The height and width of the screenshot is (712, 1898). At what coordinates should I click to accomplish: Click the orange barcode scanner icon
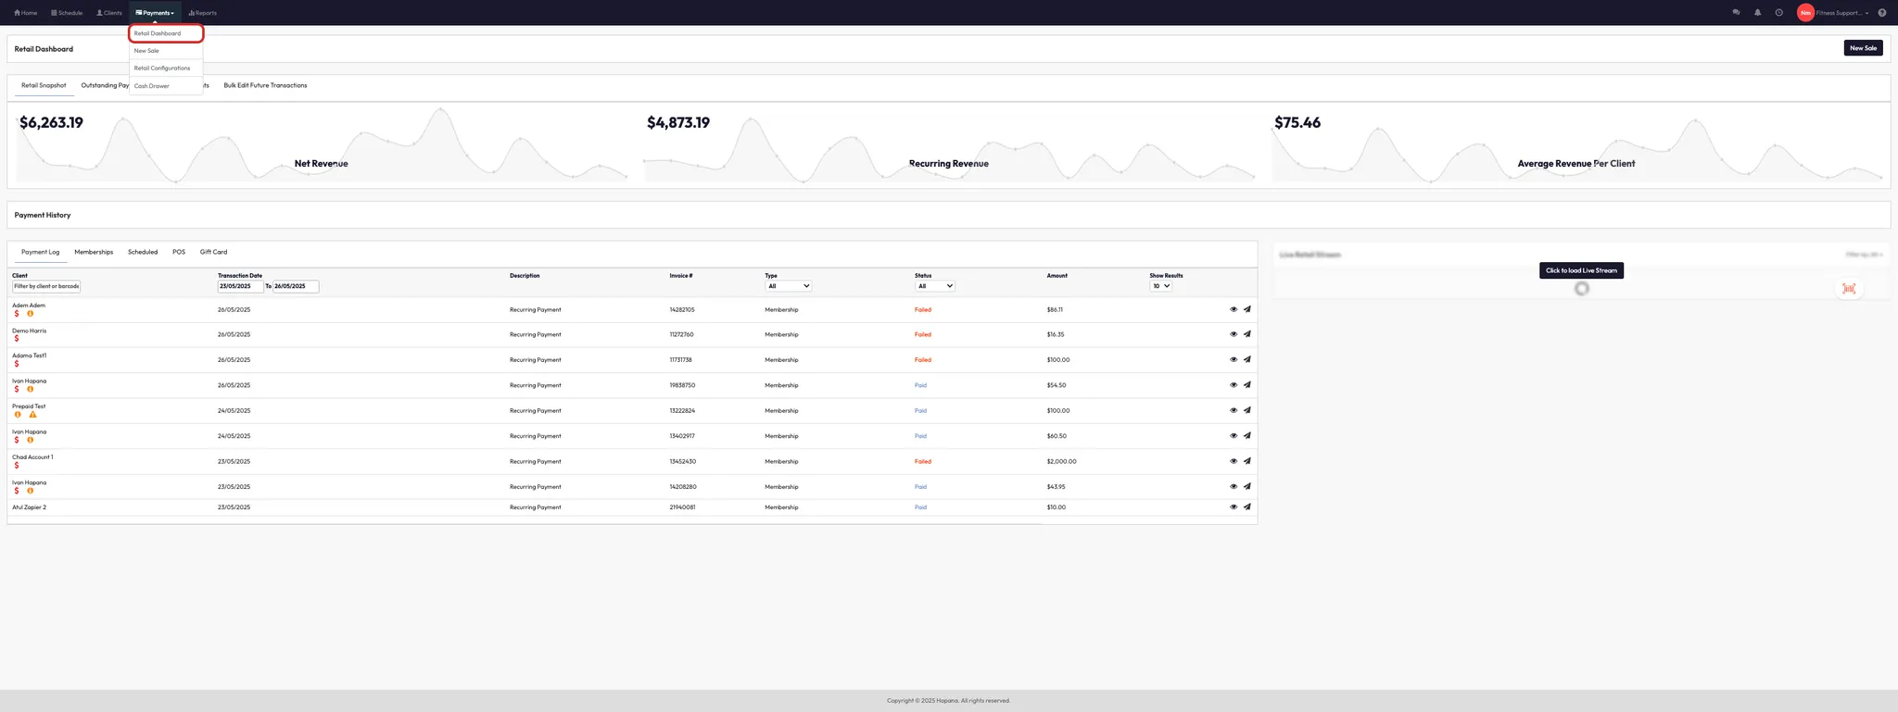(1849, 289)
